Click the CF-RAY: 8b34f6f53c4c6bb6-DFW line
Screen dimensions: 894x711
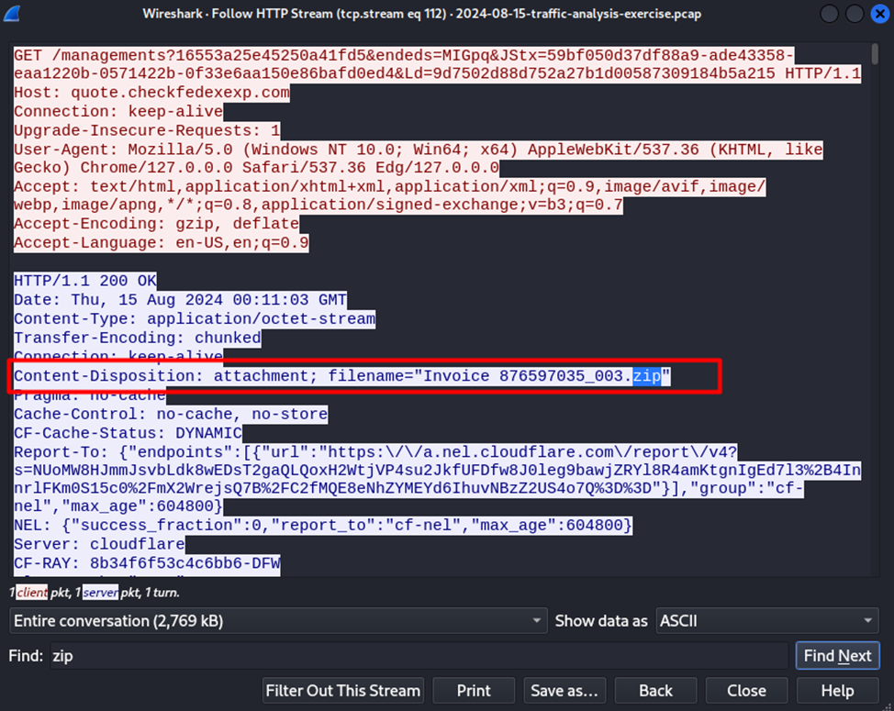coord(147,563)
